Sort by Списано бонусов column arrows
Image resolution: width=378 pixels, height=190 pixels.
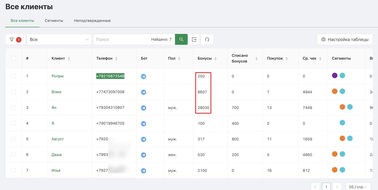(x=256, y=58)
